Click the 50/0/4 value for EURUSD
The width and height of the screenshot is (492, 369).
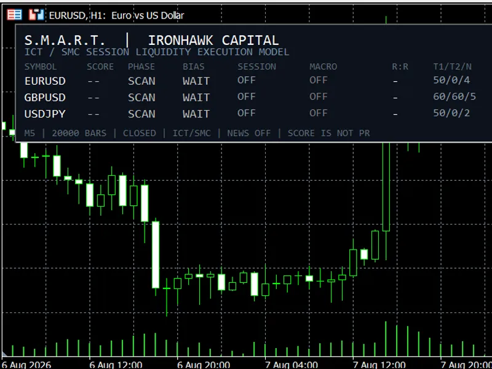click(x=451, y=80)
